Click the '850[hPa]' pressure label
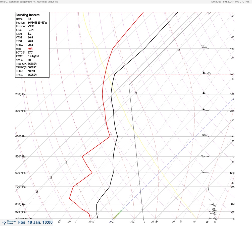Image resolution: width=252 pixels, height=226 pixels. [21, 204]
